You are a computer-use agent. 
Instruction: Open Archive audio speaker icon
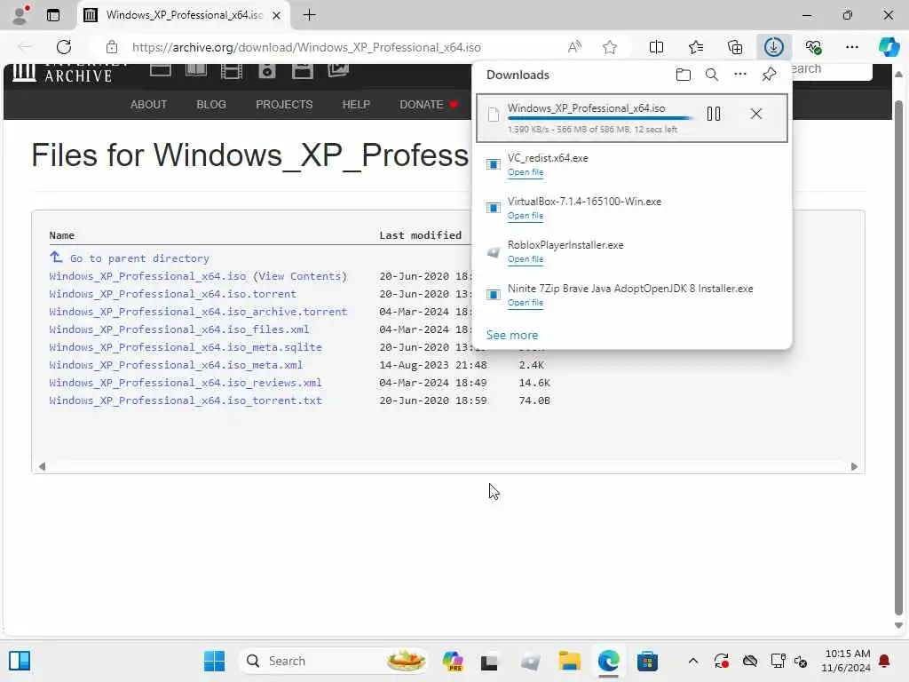pos(266,71)
